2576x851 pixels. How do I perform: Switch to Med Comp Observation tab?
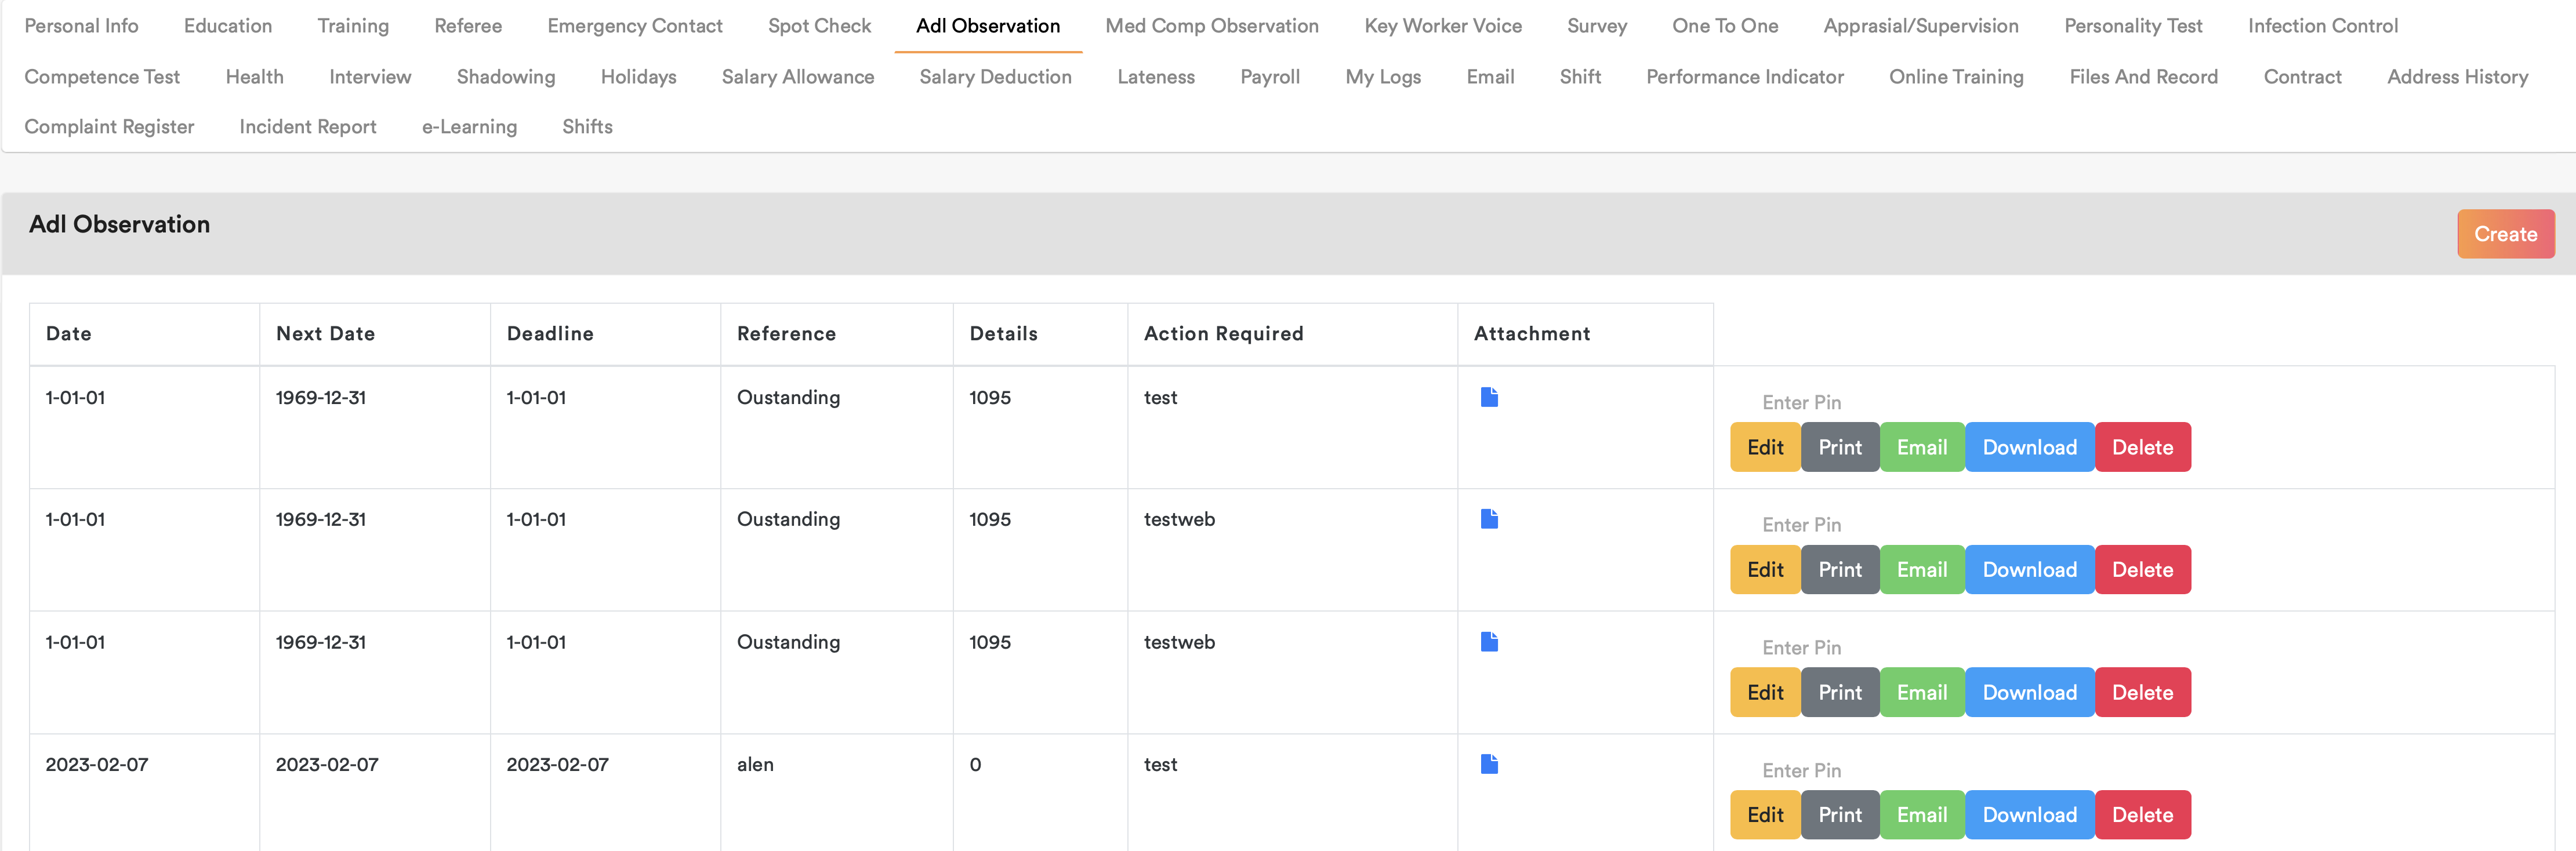tap(1211, 26)
